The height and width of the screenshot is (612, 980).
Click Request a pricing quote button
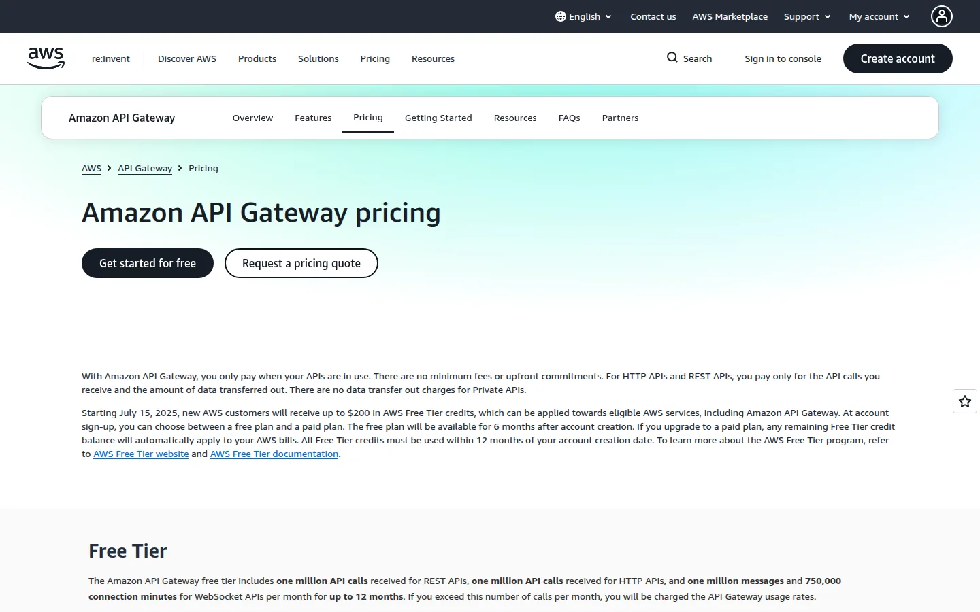pyautogui.click(x=301, y=263)
